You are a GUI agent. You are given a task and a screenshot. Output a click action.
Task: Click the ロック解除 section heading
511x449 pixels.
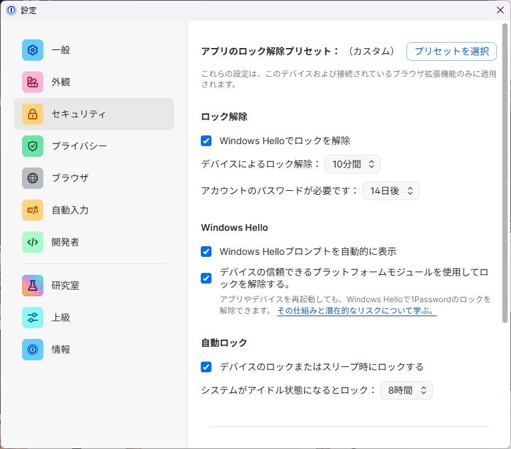click(x=224, y=117)
